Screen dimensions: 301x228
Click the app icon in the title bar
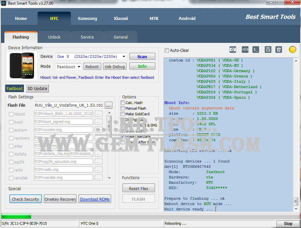point(4,3)
